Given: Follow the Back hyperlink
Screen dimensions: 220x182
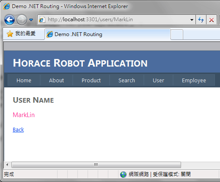Looking at the screenshot, I should pos(18,130).
